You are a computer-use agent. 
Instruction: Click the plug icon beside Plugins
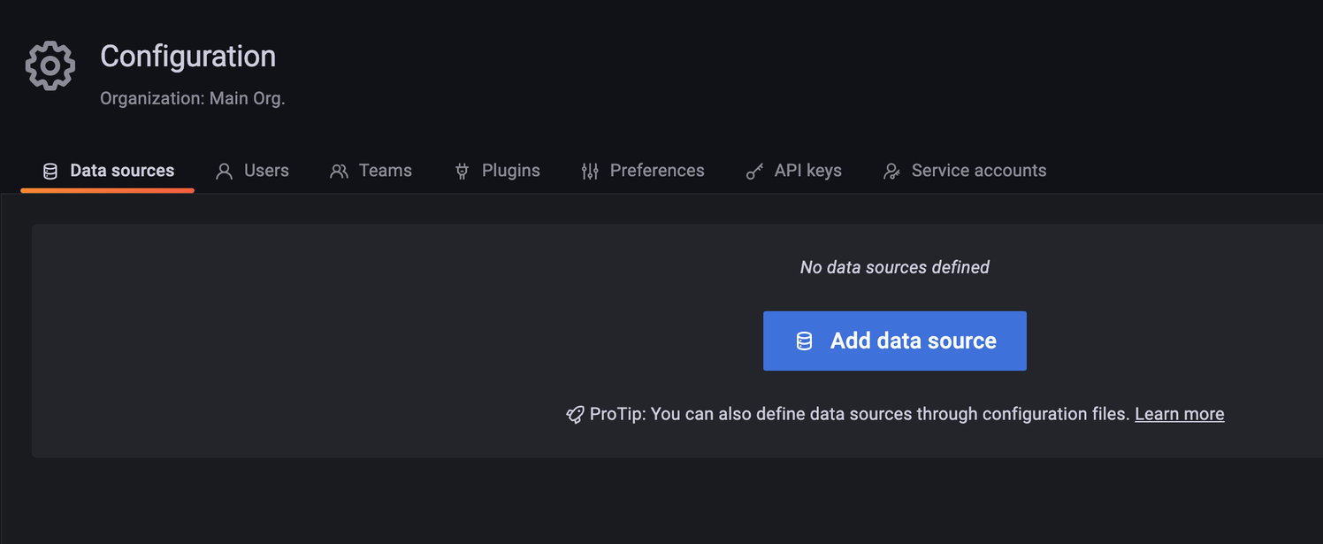[x=462, y=172]
